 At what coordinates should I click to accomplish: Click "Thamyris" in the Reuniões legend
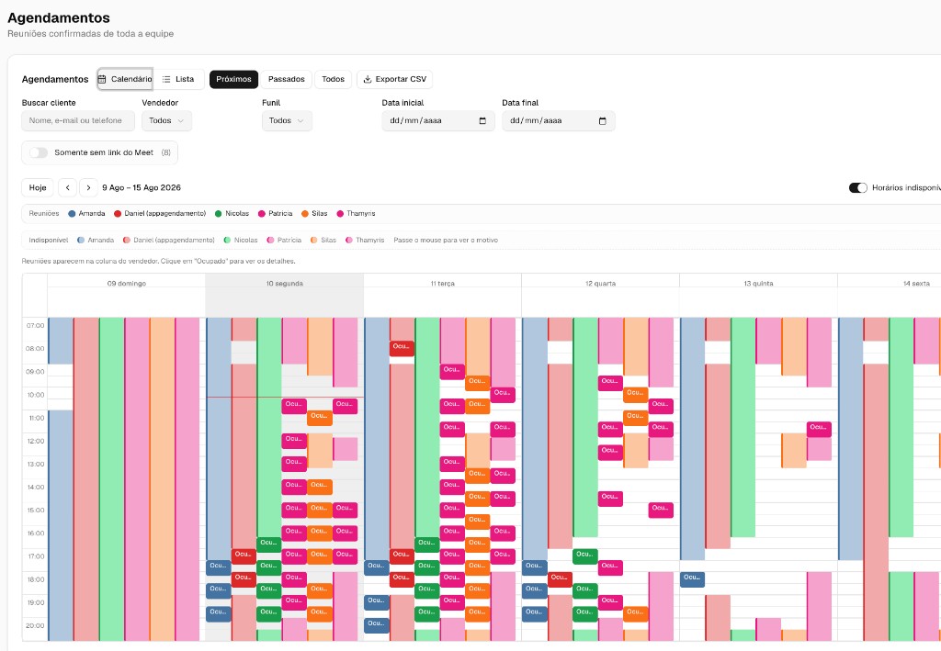pos(360,213)
